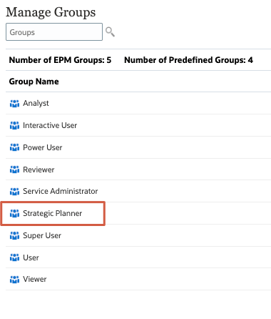Select the Reviewer group name
The height and width of the screenshot is (319, 271).
pos(39,170)
